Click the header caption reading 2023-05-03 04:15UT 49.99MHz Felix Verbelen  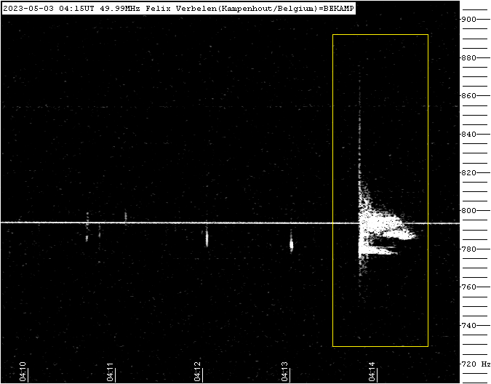[178, 9]
